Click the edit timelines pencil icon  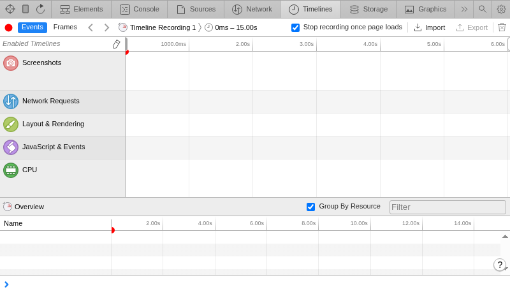[116, 44]
